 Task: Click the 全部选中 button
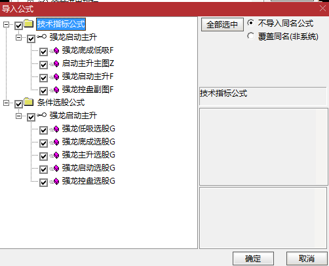coord(222,24)
